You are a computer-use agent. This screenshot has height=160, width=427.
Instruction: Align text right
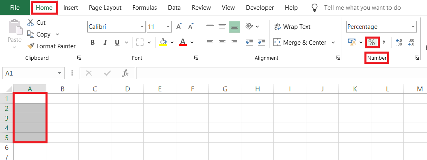coord(234,42)
